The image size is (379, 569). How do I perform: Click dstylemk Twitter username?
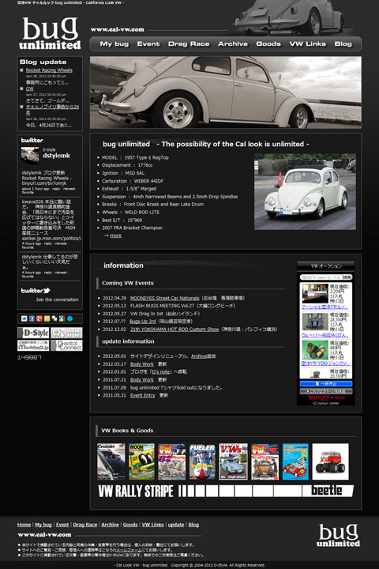pos(56,156)
